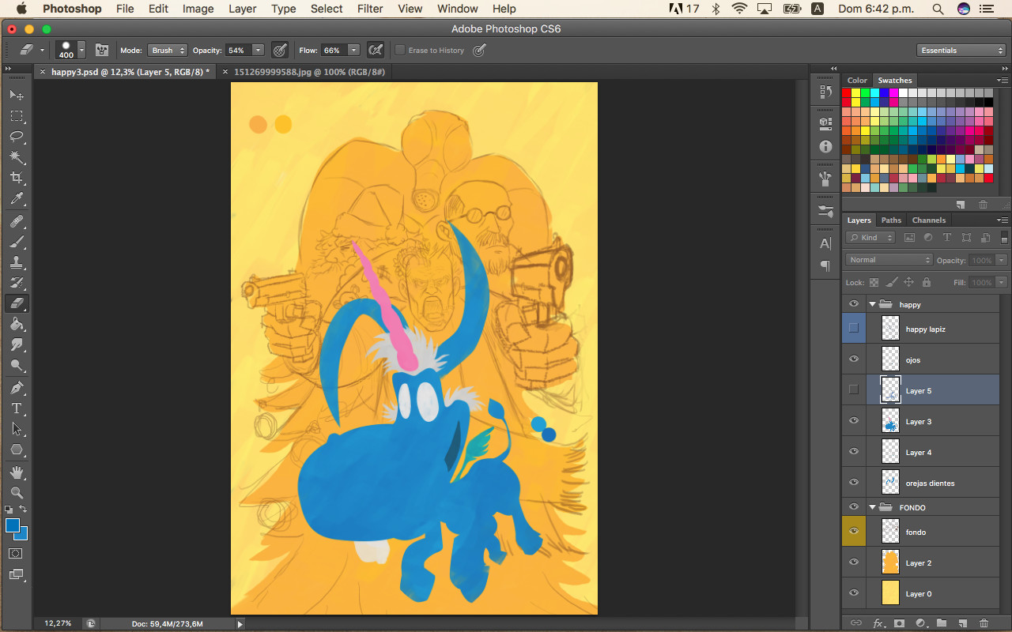The image size is (1012, 632).
Task: Collapse the FONDO layer group
Action: coord(873,507)
